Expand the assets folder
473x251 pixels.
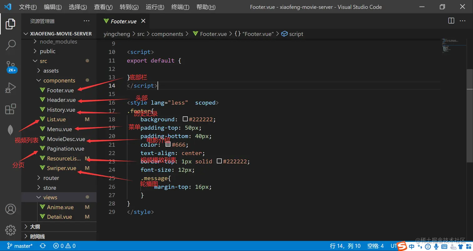point(59,71)
